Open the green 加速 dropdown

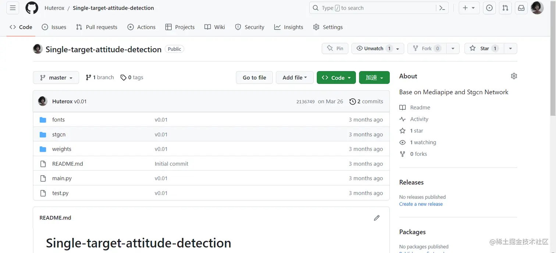(374, 77)
